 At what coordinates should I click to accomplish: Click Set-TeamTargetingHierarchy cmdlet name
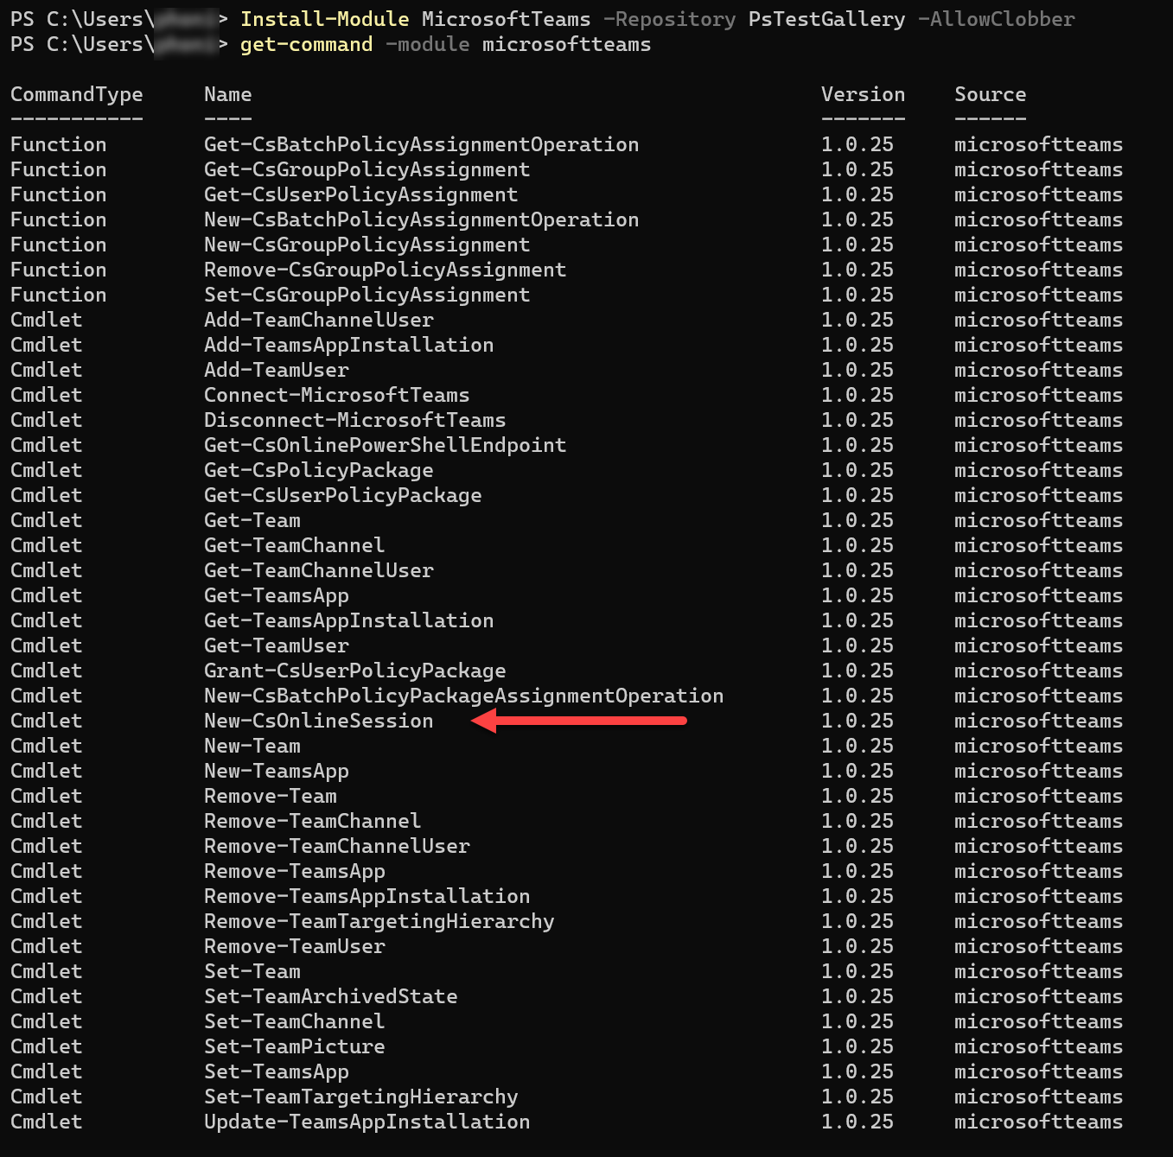point(360,1097)
